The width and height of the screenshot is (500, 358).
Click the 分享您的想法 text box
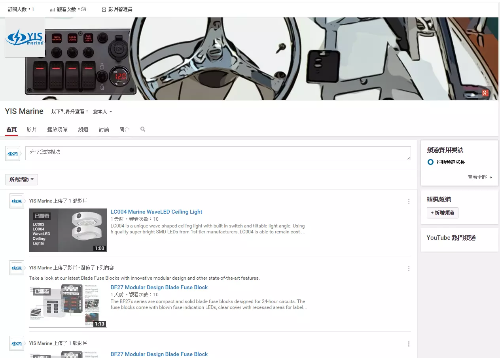pos(218,153)
